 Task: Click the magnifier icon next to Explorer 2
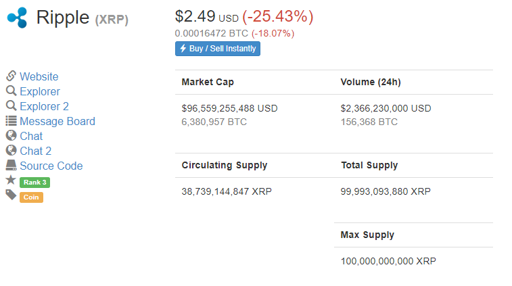coord(11,105)
